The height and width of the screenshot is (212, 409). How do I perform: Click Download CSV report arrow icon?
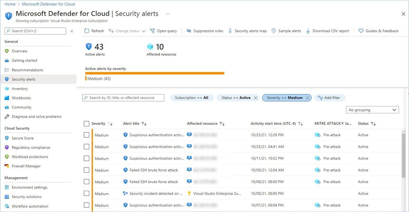[x=308, y=31]
